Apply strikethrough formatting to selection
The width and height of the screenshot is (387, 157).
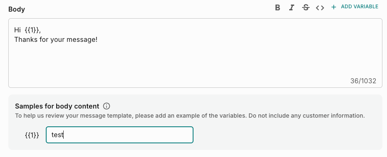coord(306,7)
